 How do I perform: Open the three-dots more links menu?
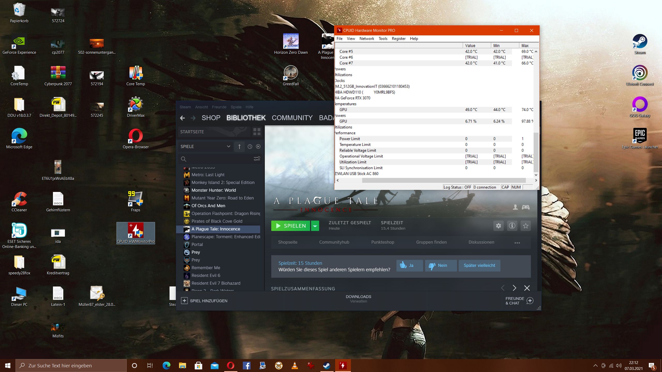517,243
